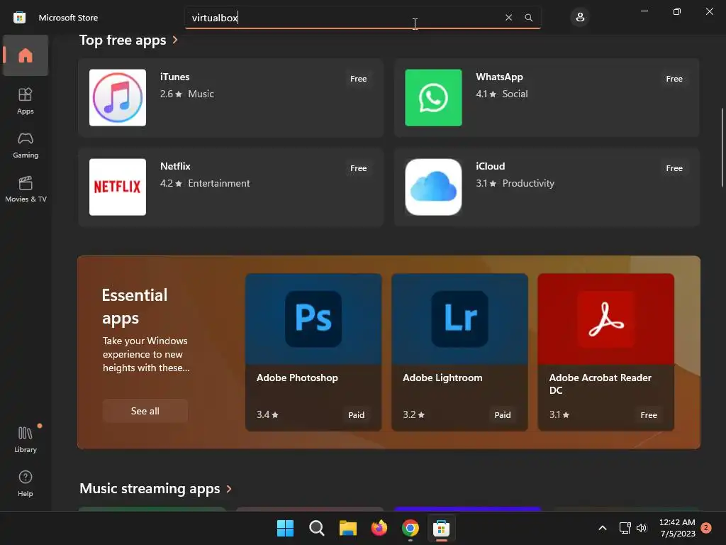Screen dimensions: 726x545
Task: Click the Free button for iCloud
Action: point(674,168)
